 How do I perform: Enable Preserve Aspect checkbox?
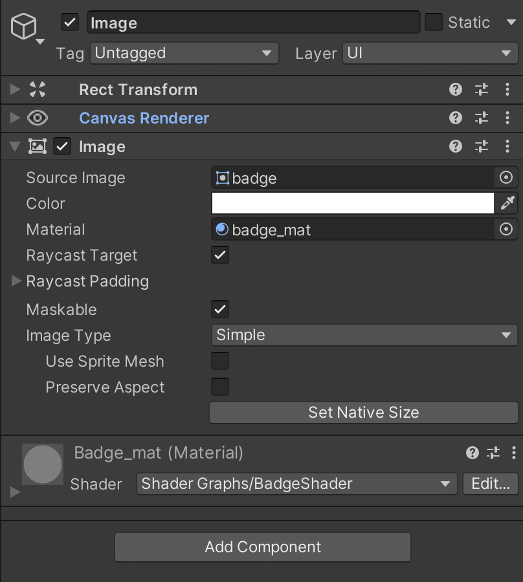(220, 387)
